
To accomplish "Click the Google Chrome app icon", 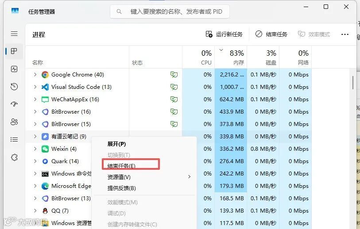I will click(x=45, y=75).
